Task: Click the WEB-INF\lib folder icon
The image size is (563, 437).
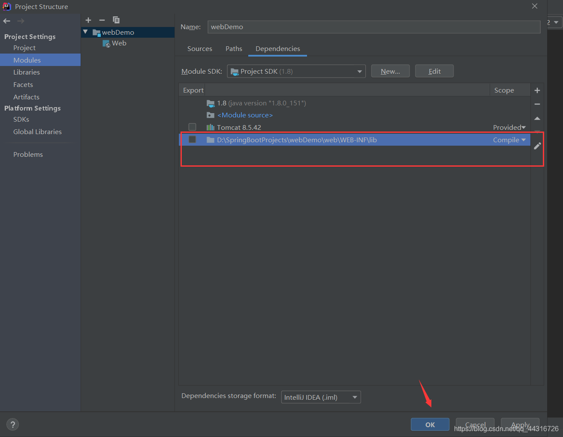Action: (x=210, y=140)
